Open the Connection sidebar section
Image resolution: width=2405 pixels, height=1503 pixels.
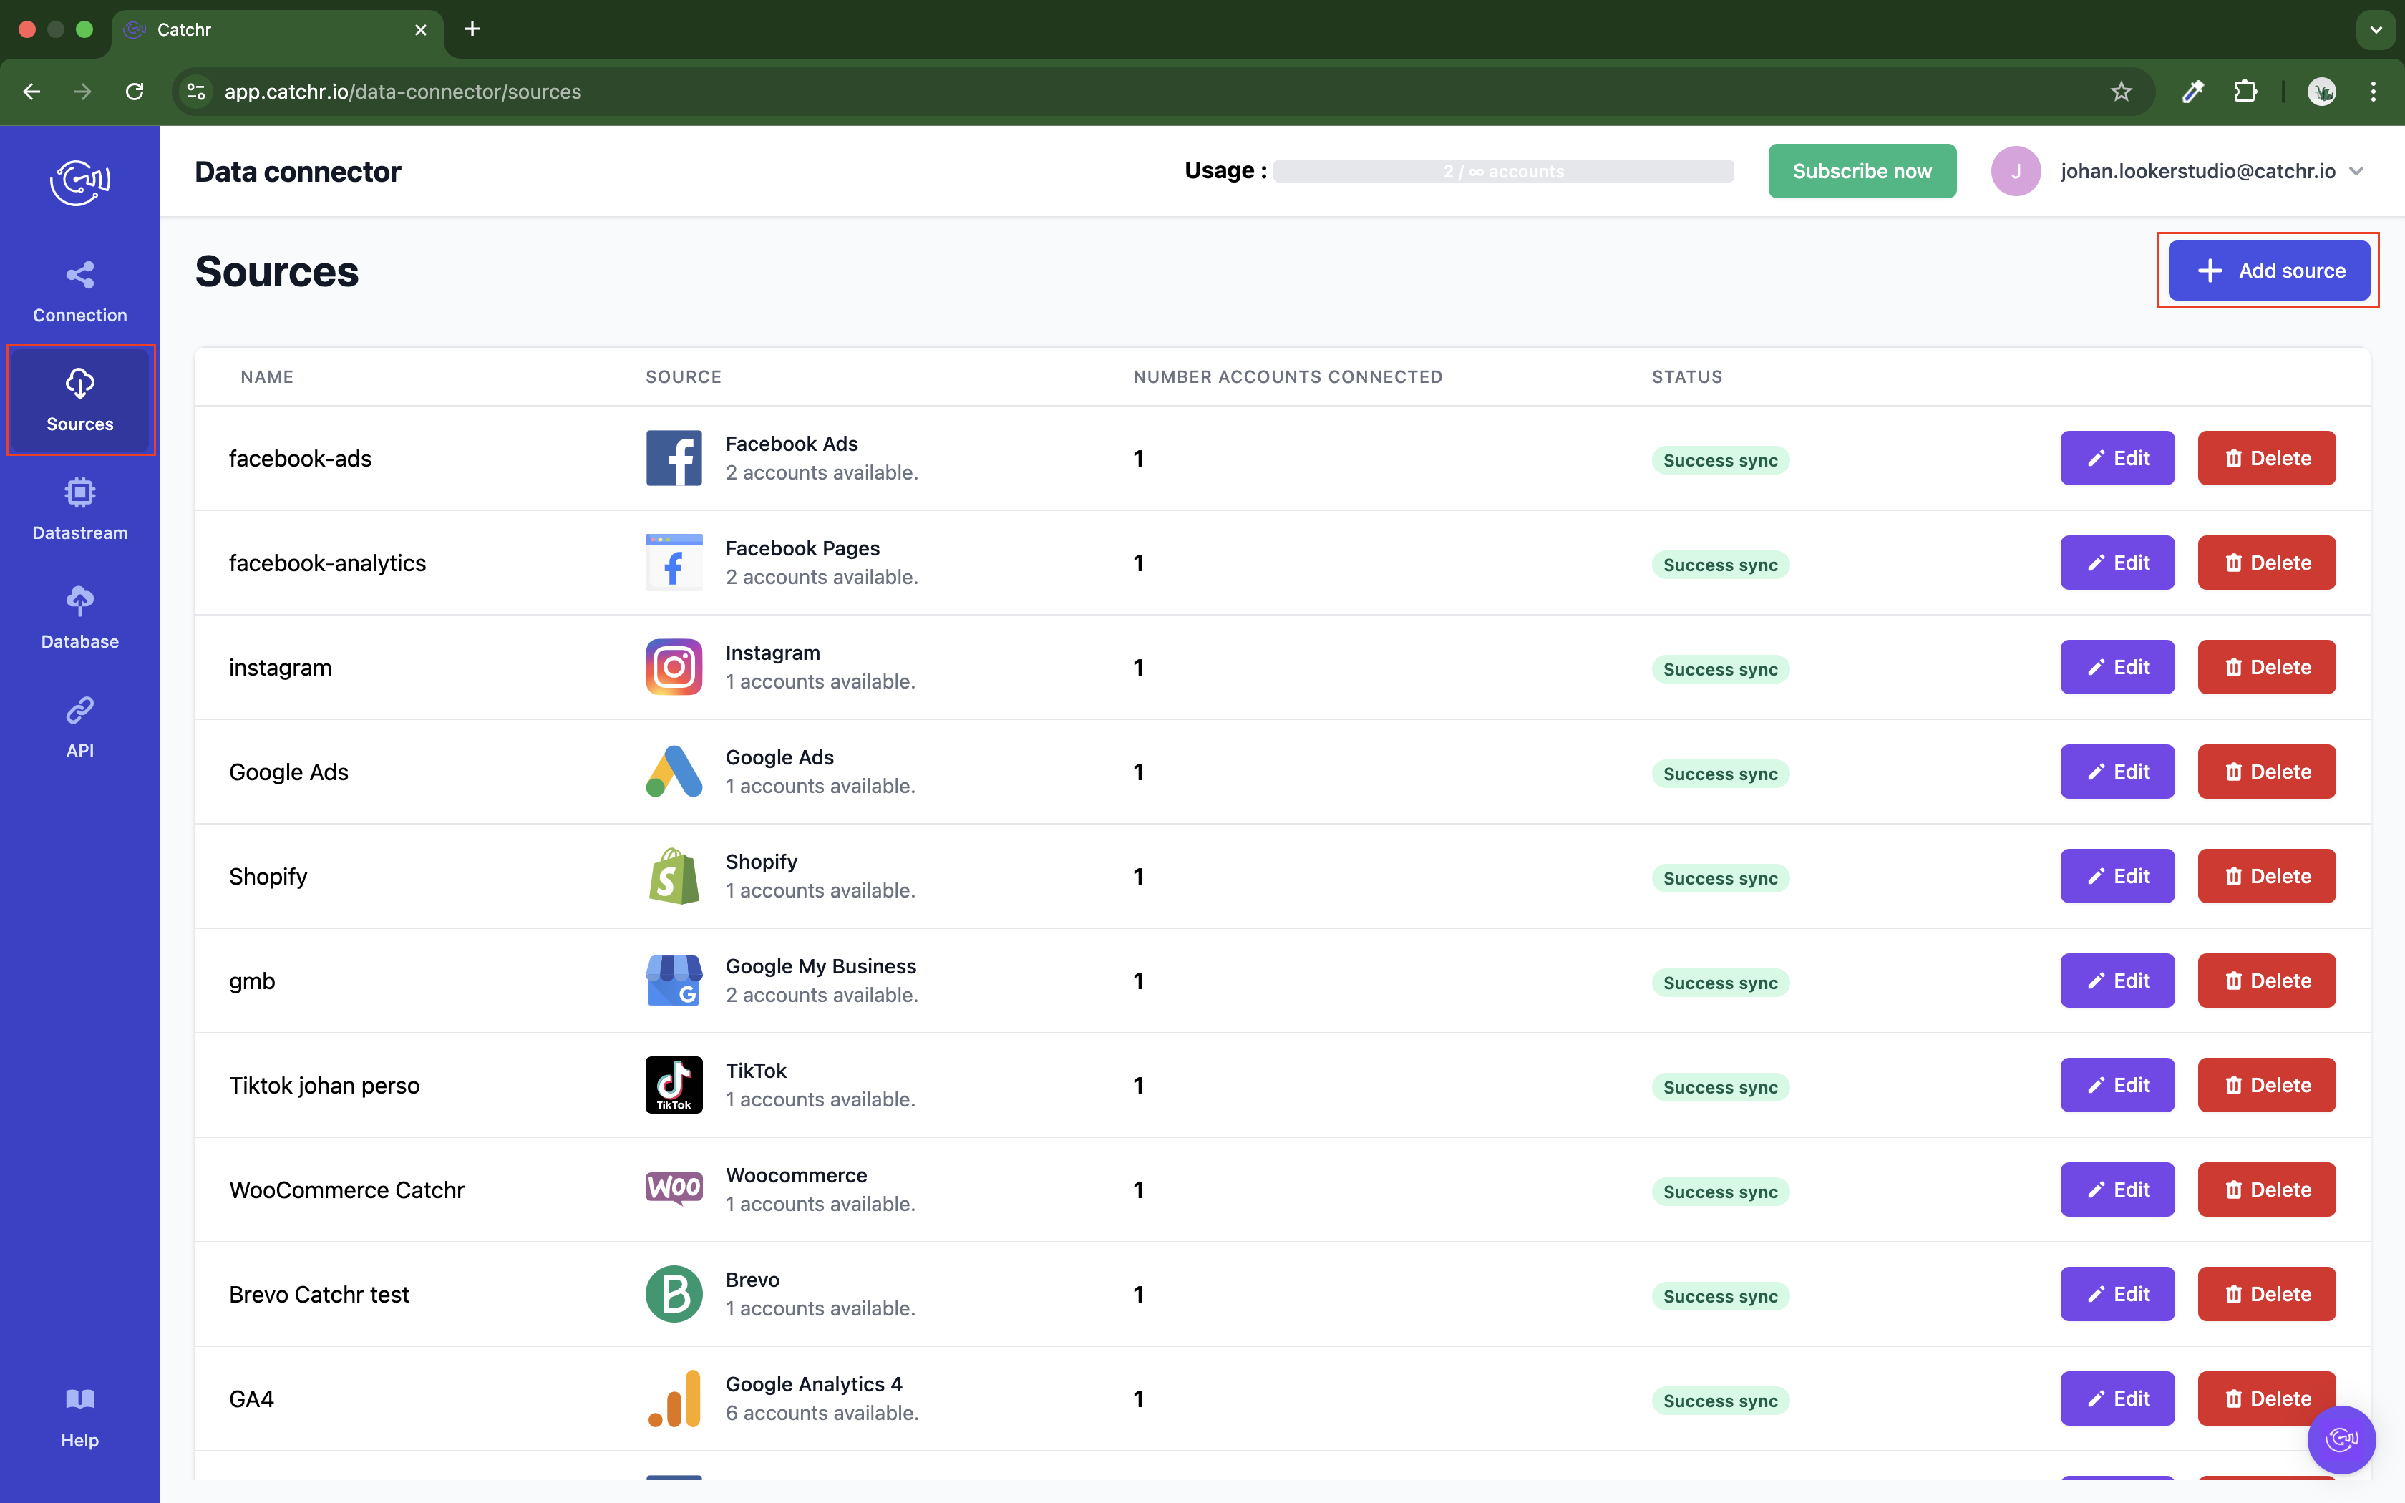[79, 292]
